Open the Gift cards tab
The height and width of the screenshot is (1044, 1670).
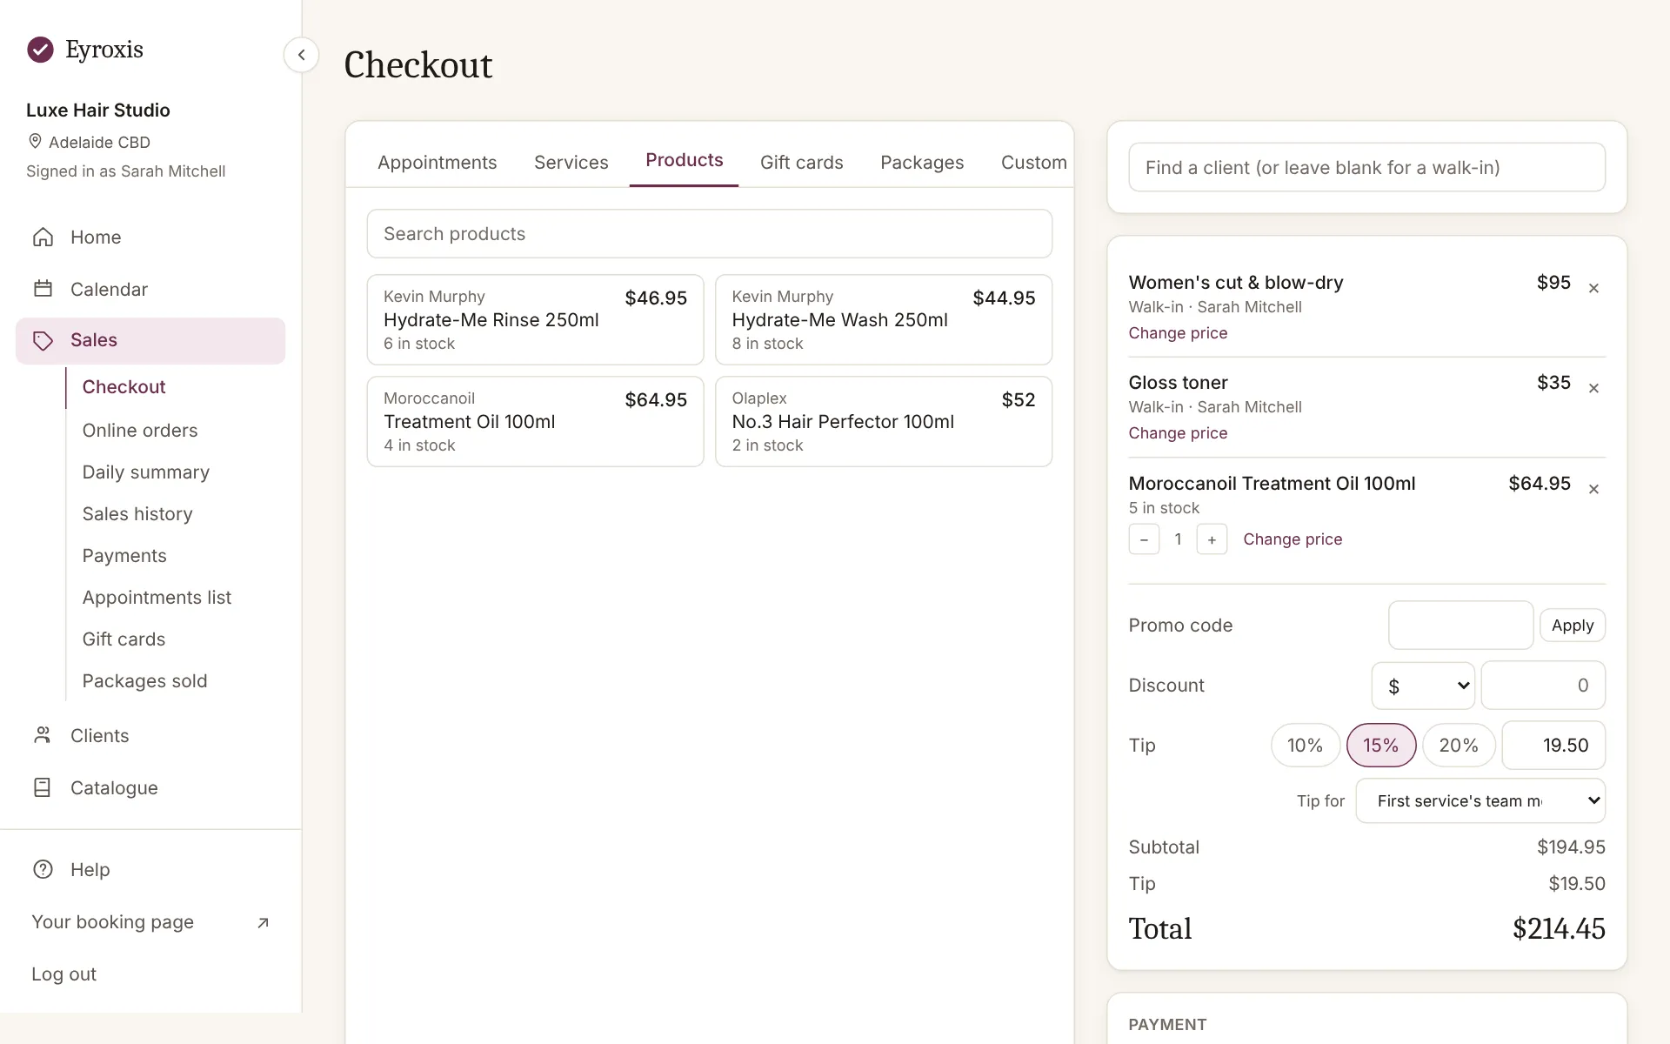click(x=801, y=163)
